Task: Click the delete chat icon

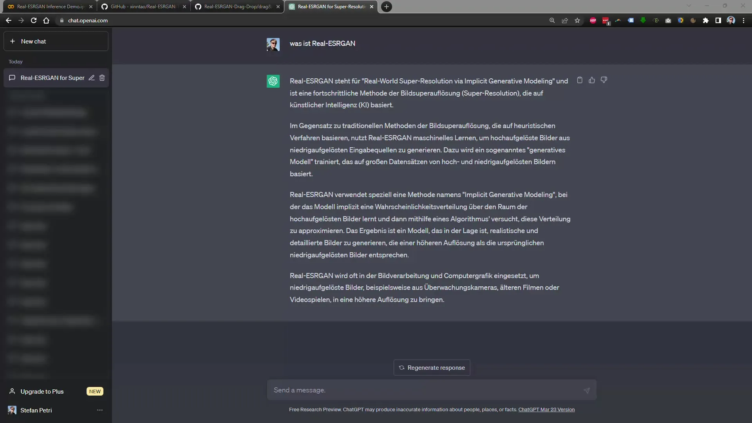Action: [x=102, y=78]
